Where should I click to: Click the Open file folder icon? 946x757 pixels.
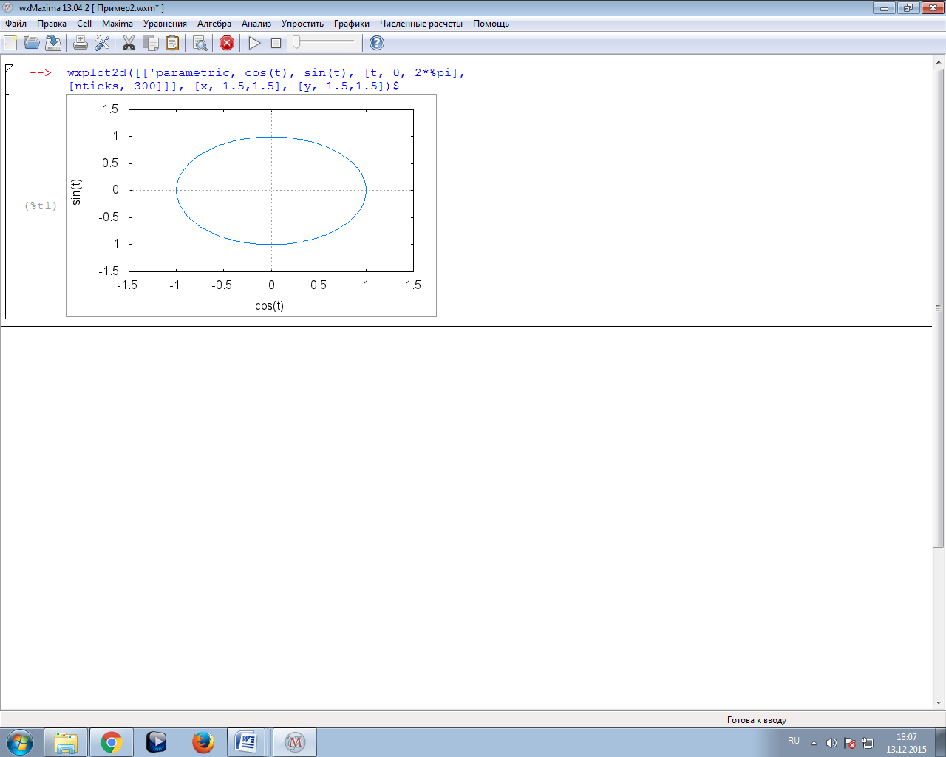pos(32,43)
